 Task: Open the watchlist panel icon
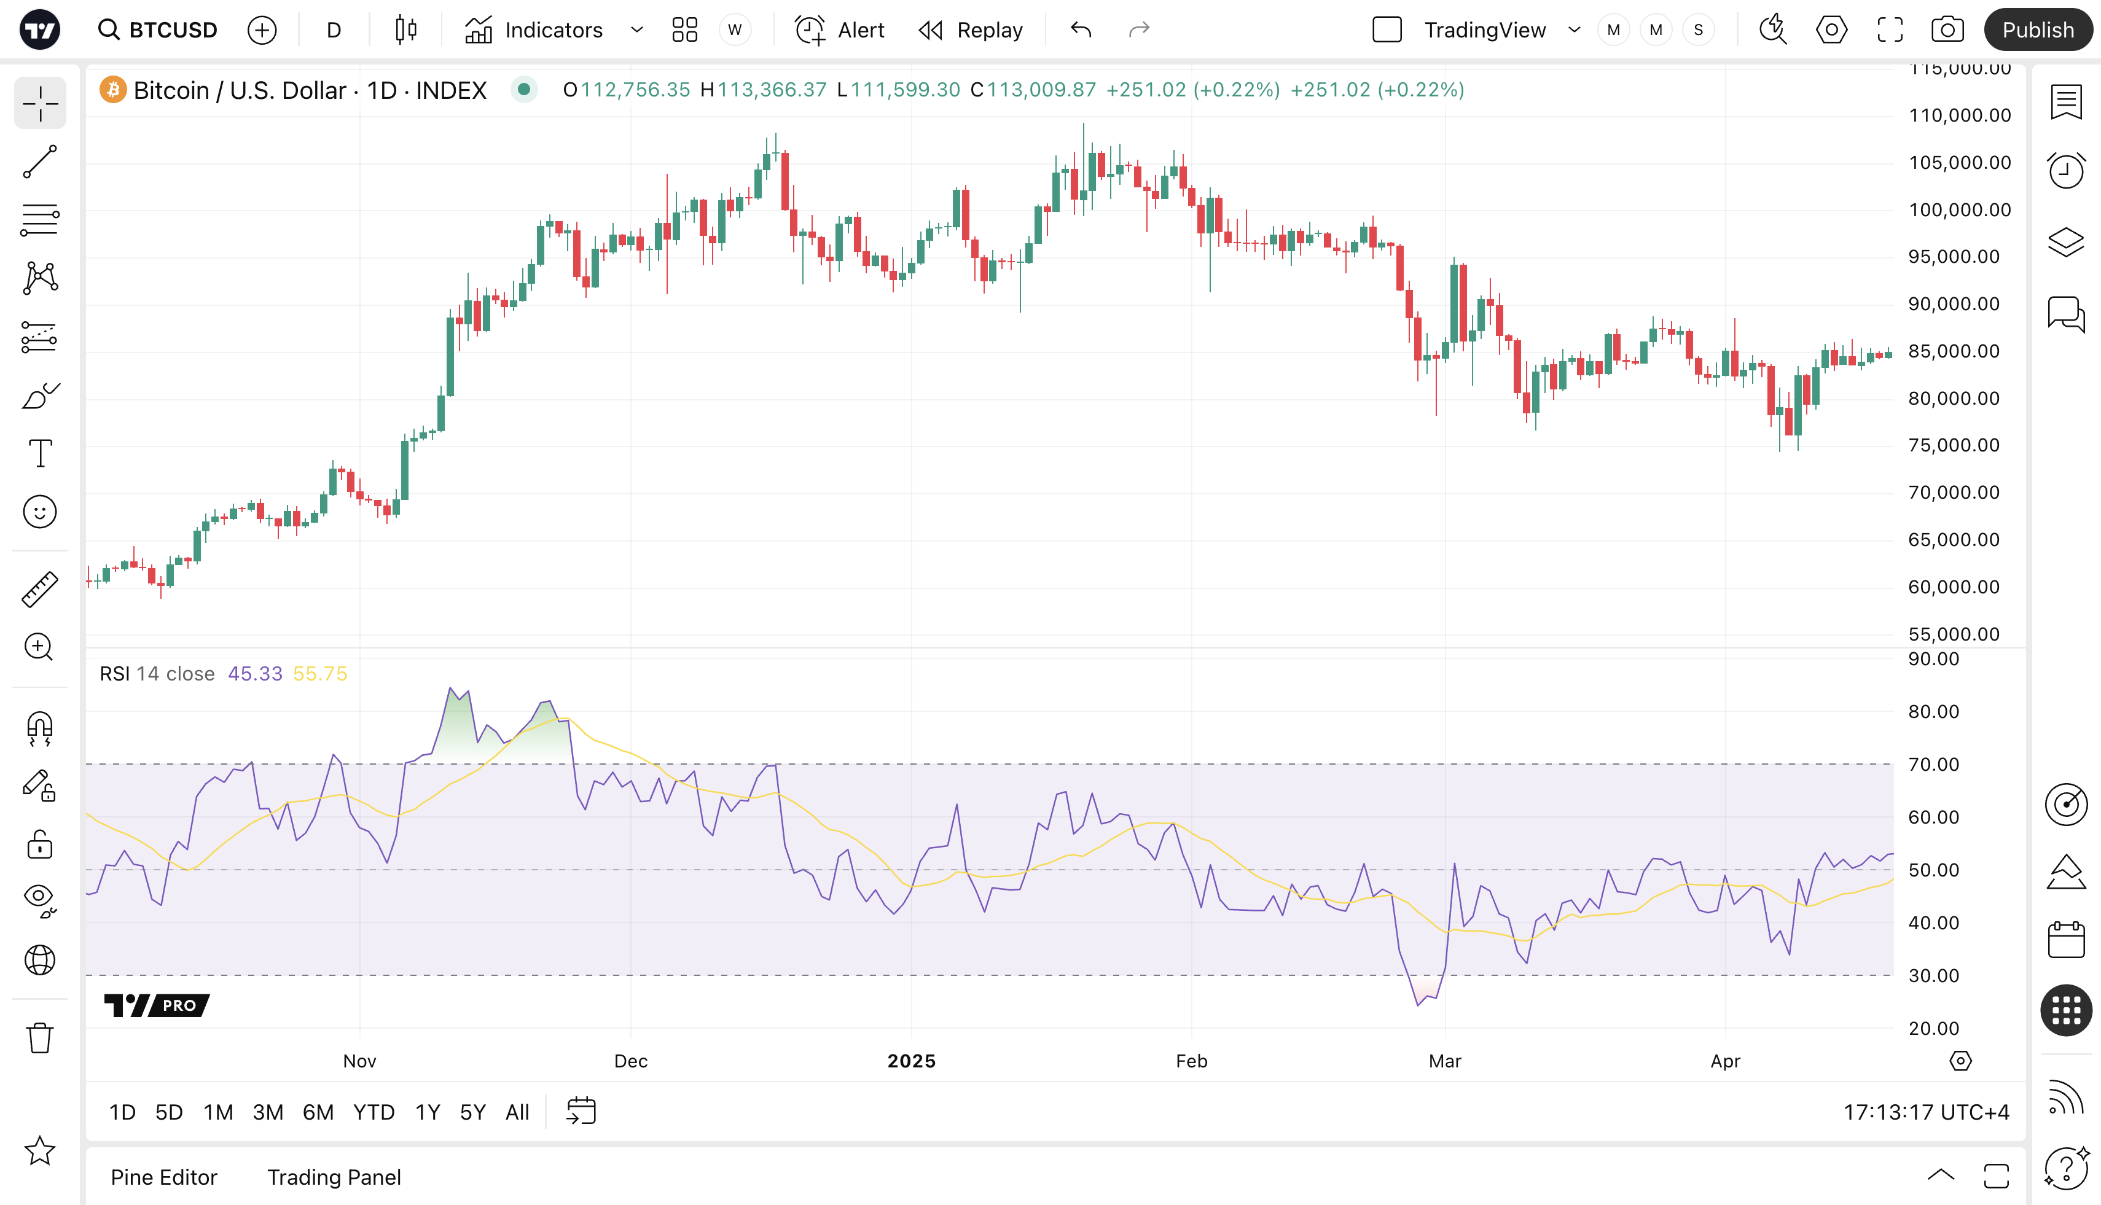pyautogui.click(x=2065, y=103)
